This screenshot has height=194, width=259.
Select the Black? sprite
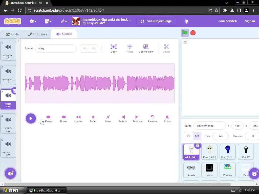coord(246,152)
